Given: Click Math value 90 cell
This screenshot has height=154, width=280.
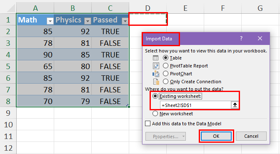Looking at the screenshot, I should (x=35, y=55).
